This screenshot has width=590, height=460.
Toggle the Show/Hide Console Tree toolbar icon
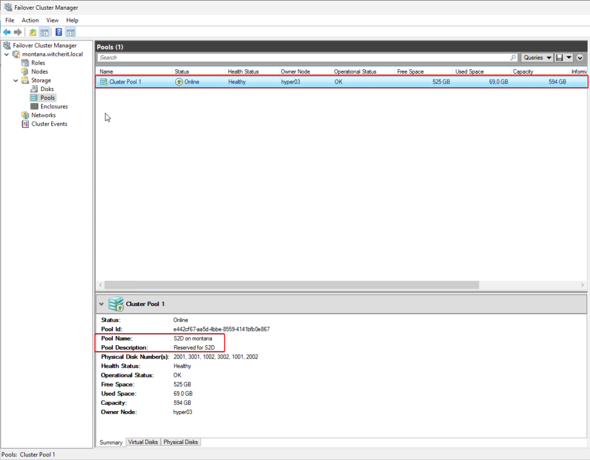click(44, 32)
